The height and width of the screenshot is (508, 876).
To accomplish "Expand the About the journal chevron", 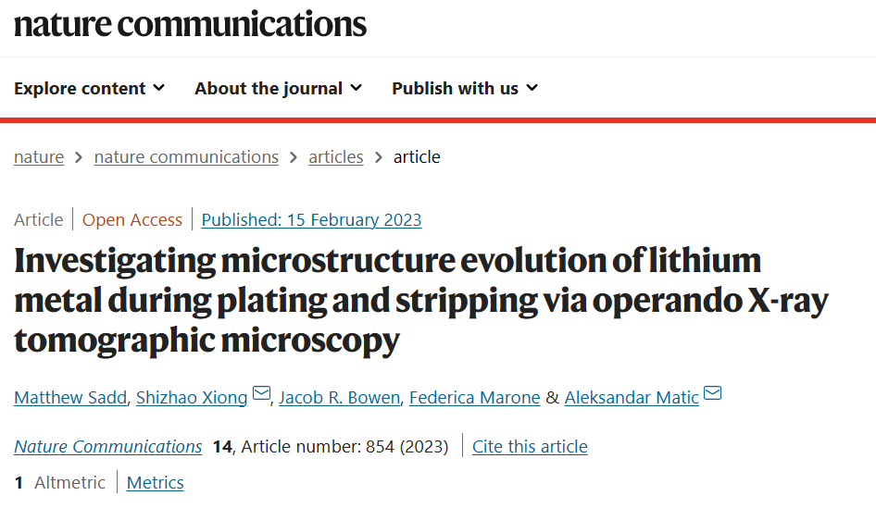I will tap(356, 88).
